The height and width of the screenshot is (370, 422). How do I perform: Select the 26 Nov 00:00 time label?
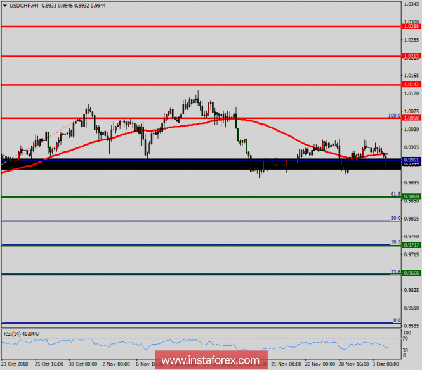point(320,364)
